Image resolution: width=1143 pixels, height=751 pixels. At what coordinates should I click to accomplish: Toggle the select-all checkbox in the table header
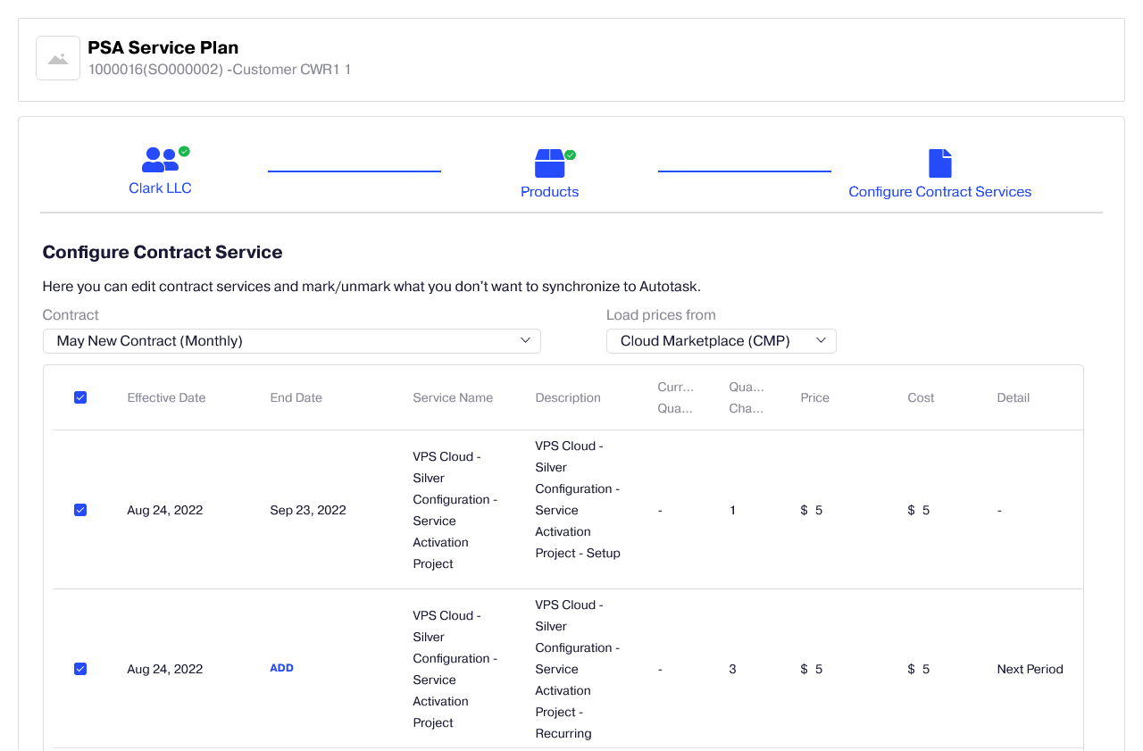[80, 396]
